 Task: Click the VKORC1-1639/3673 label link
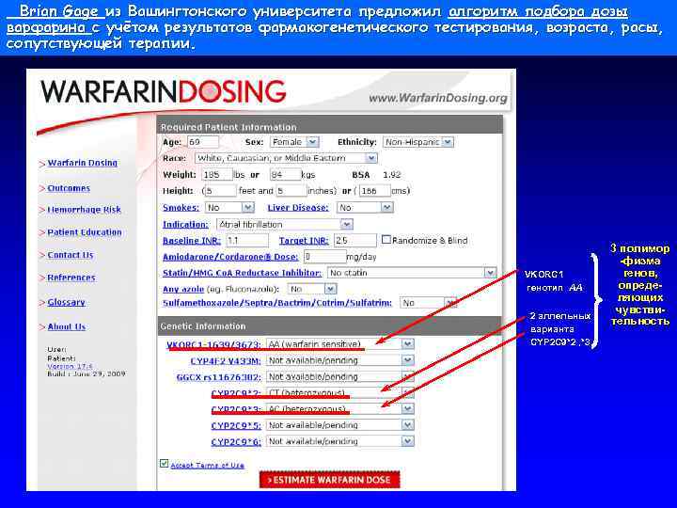click(213, 344)
